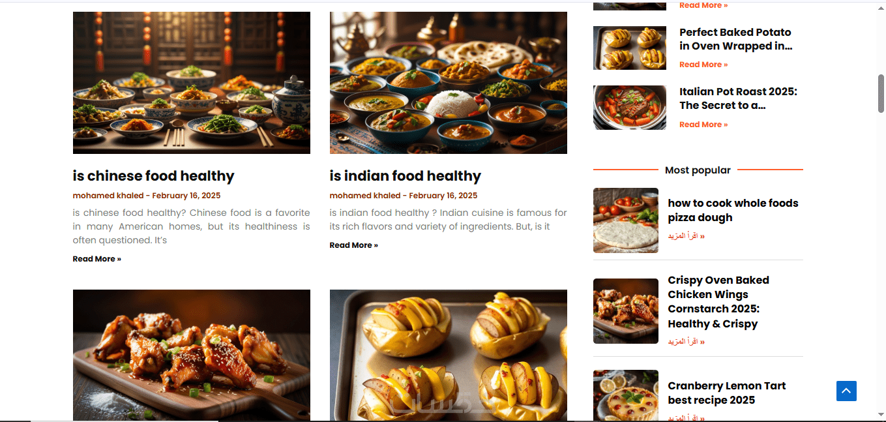Image resolution: width=886 pixels, height=422 pixels.
Task: Open the 'is chinese food healthy' article title
Action: 153,176
